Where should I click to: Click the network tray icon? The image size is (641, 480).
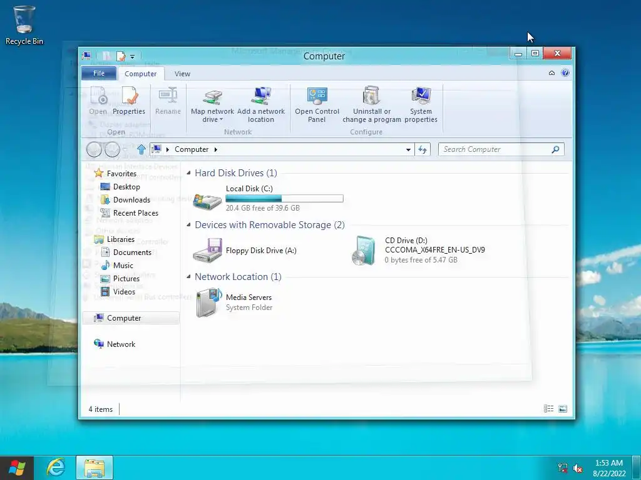coord(563,468)
